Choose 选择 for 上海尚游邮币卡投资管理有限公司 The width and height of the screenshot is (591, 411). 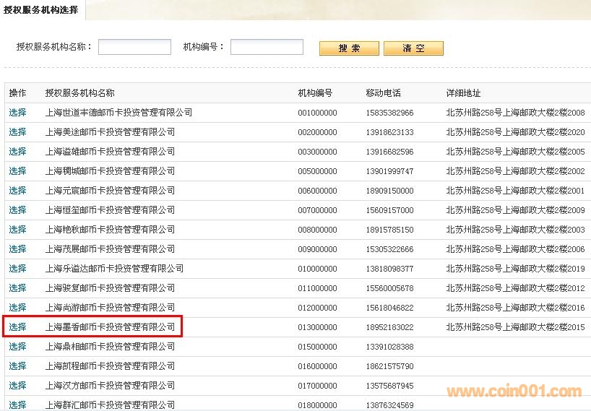[17, 308]
